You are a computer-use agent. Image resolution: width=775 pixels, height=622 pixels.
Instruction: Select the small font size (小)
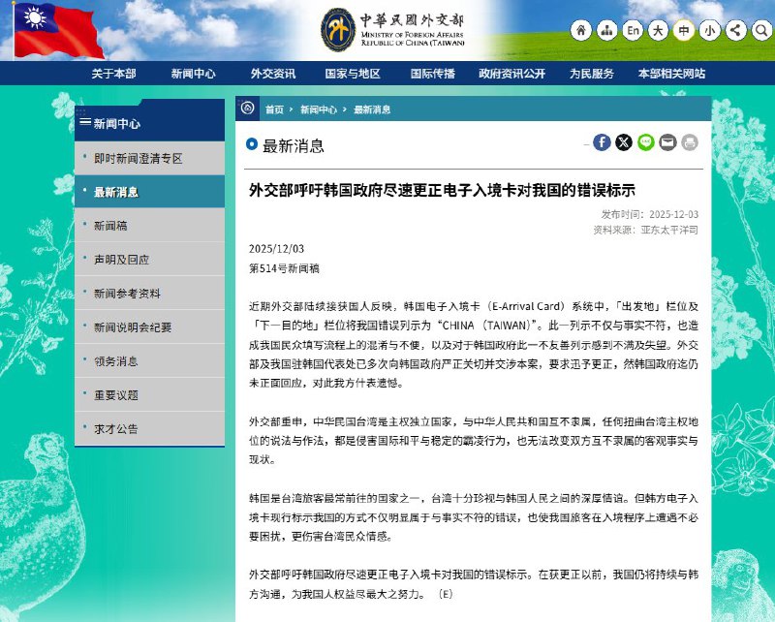tap(710, 31)
